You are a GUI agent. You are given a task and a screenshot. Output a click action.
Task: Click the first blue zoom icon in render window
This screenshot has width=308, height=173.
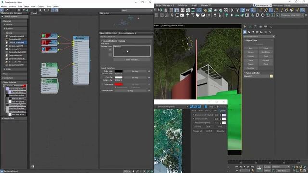191,107
